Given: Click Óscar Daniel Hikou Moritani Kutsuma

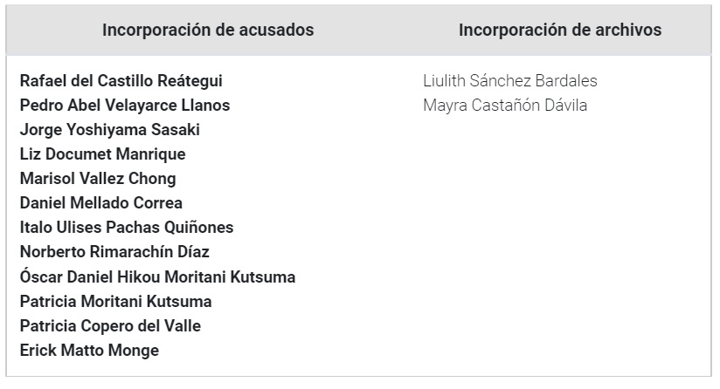Looking at the screenshot, I should [x=157, y=277].
